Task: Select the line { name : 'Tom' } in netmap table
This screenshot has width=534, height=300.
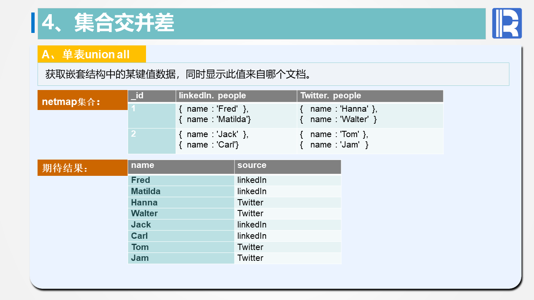Action: tap(334, 134)
